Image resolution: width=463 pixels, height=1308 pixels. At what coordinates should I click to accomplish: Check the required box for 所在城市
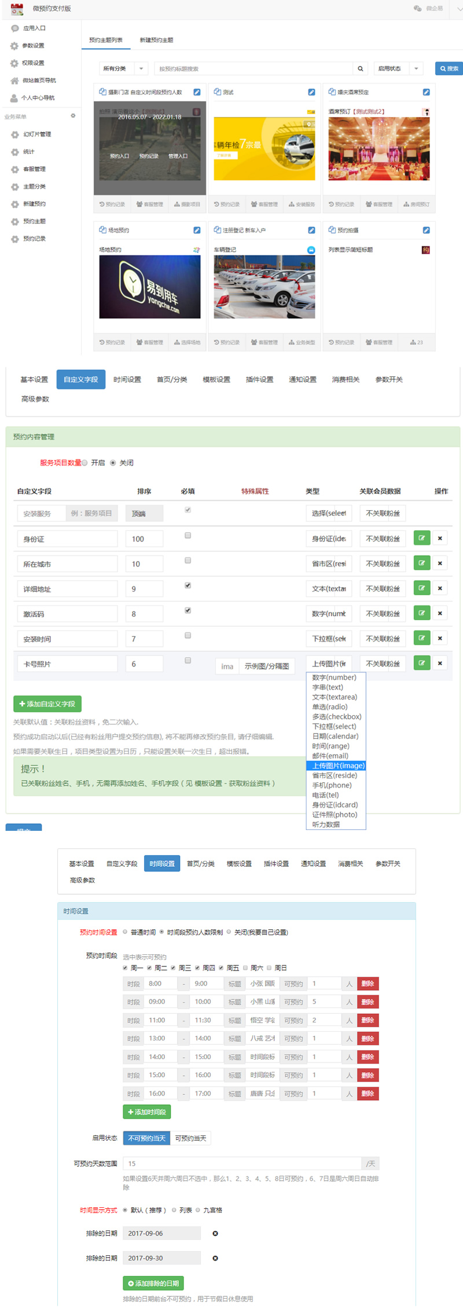(x=188, y=560)
